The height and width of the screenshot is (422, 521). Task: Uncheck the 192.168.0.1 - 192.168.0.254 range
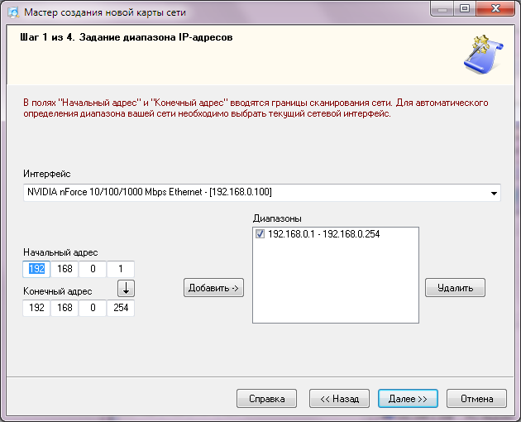pos(260,234)
